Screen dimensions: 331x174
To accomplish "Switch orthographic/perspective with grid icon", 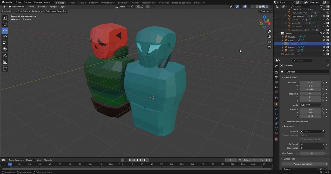I will point(269,47).
